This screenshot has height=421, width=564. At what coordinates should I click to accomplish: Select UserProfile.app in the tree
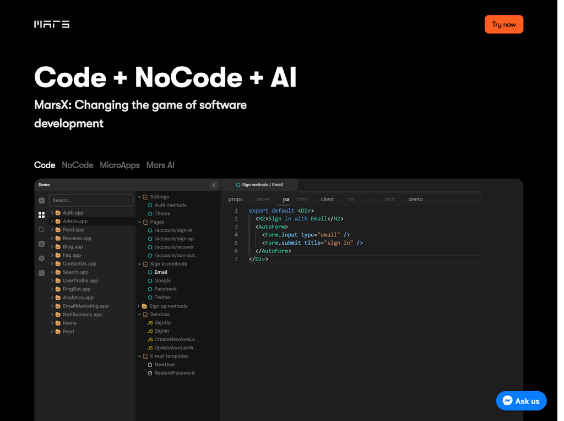point(80,280)
